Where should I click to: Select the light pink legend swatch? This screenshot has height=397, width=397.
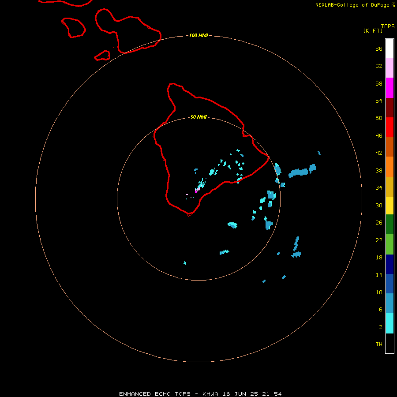[x=390, y=67]
